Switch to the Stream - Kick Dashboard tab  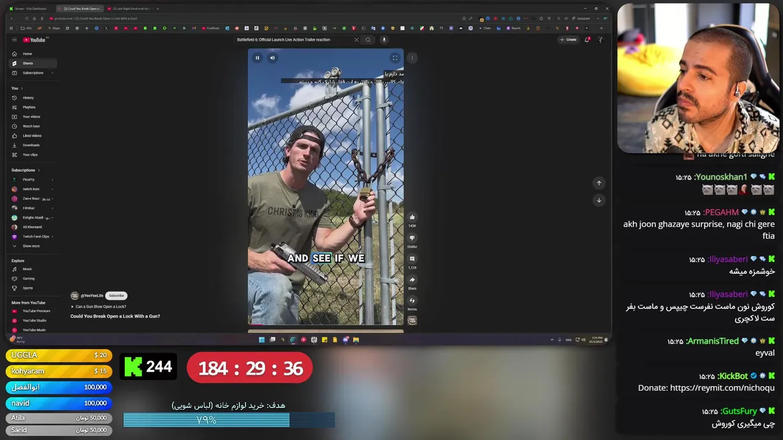pos(31,9)
